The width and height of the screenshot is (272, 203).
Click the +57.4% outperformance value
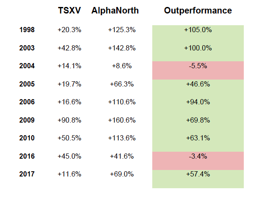(x=198, y=174)
